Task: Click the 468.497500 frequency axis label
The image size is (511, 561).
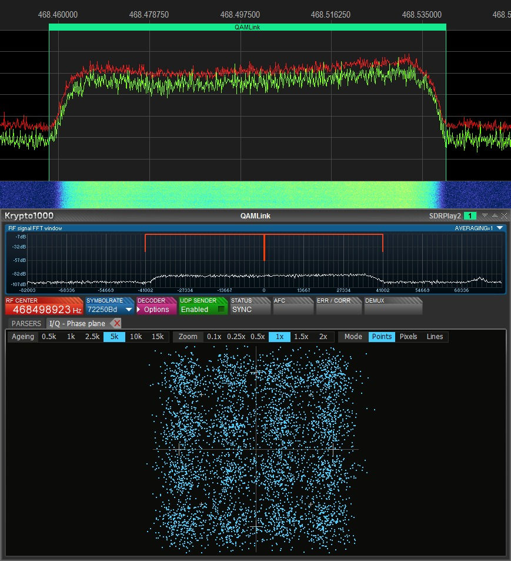Action: pos(240,15)
